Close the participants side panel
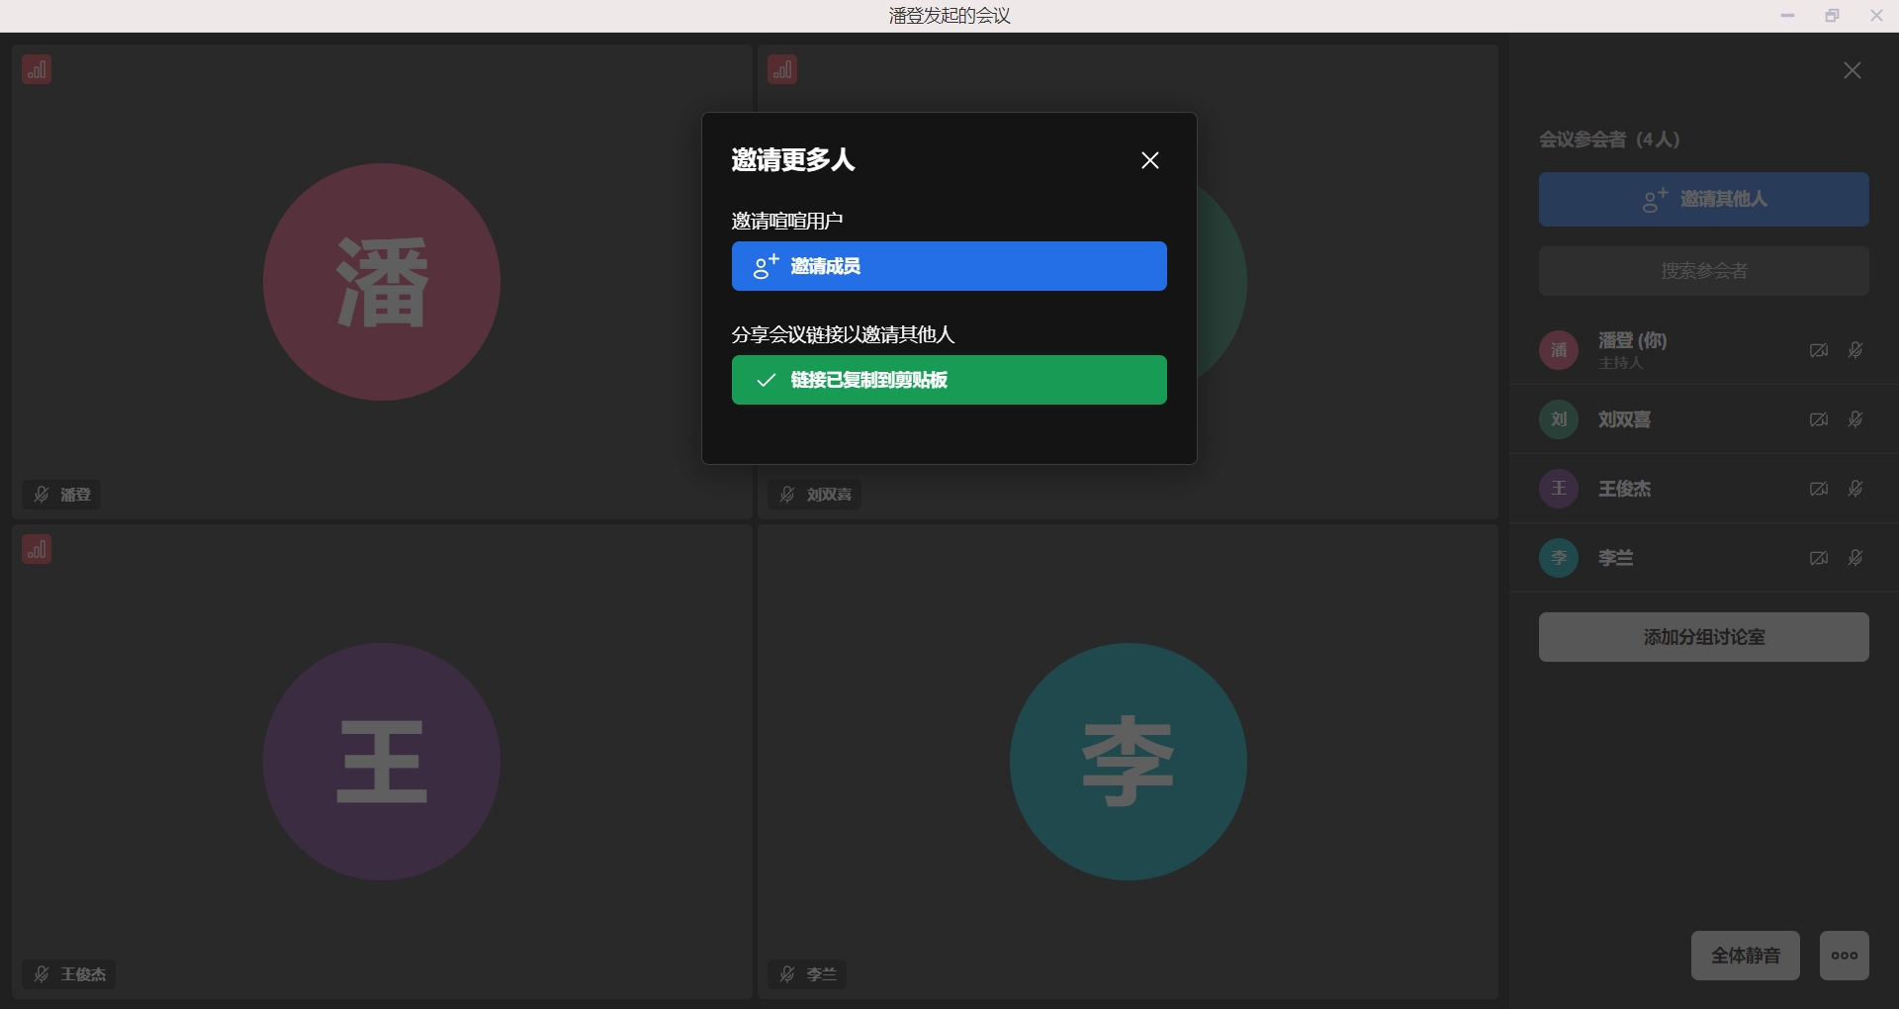Screen dimensions: 1899x1009 1852,70
